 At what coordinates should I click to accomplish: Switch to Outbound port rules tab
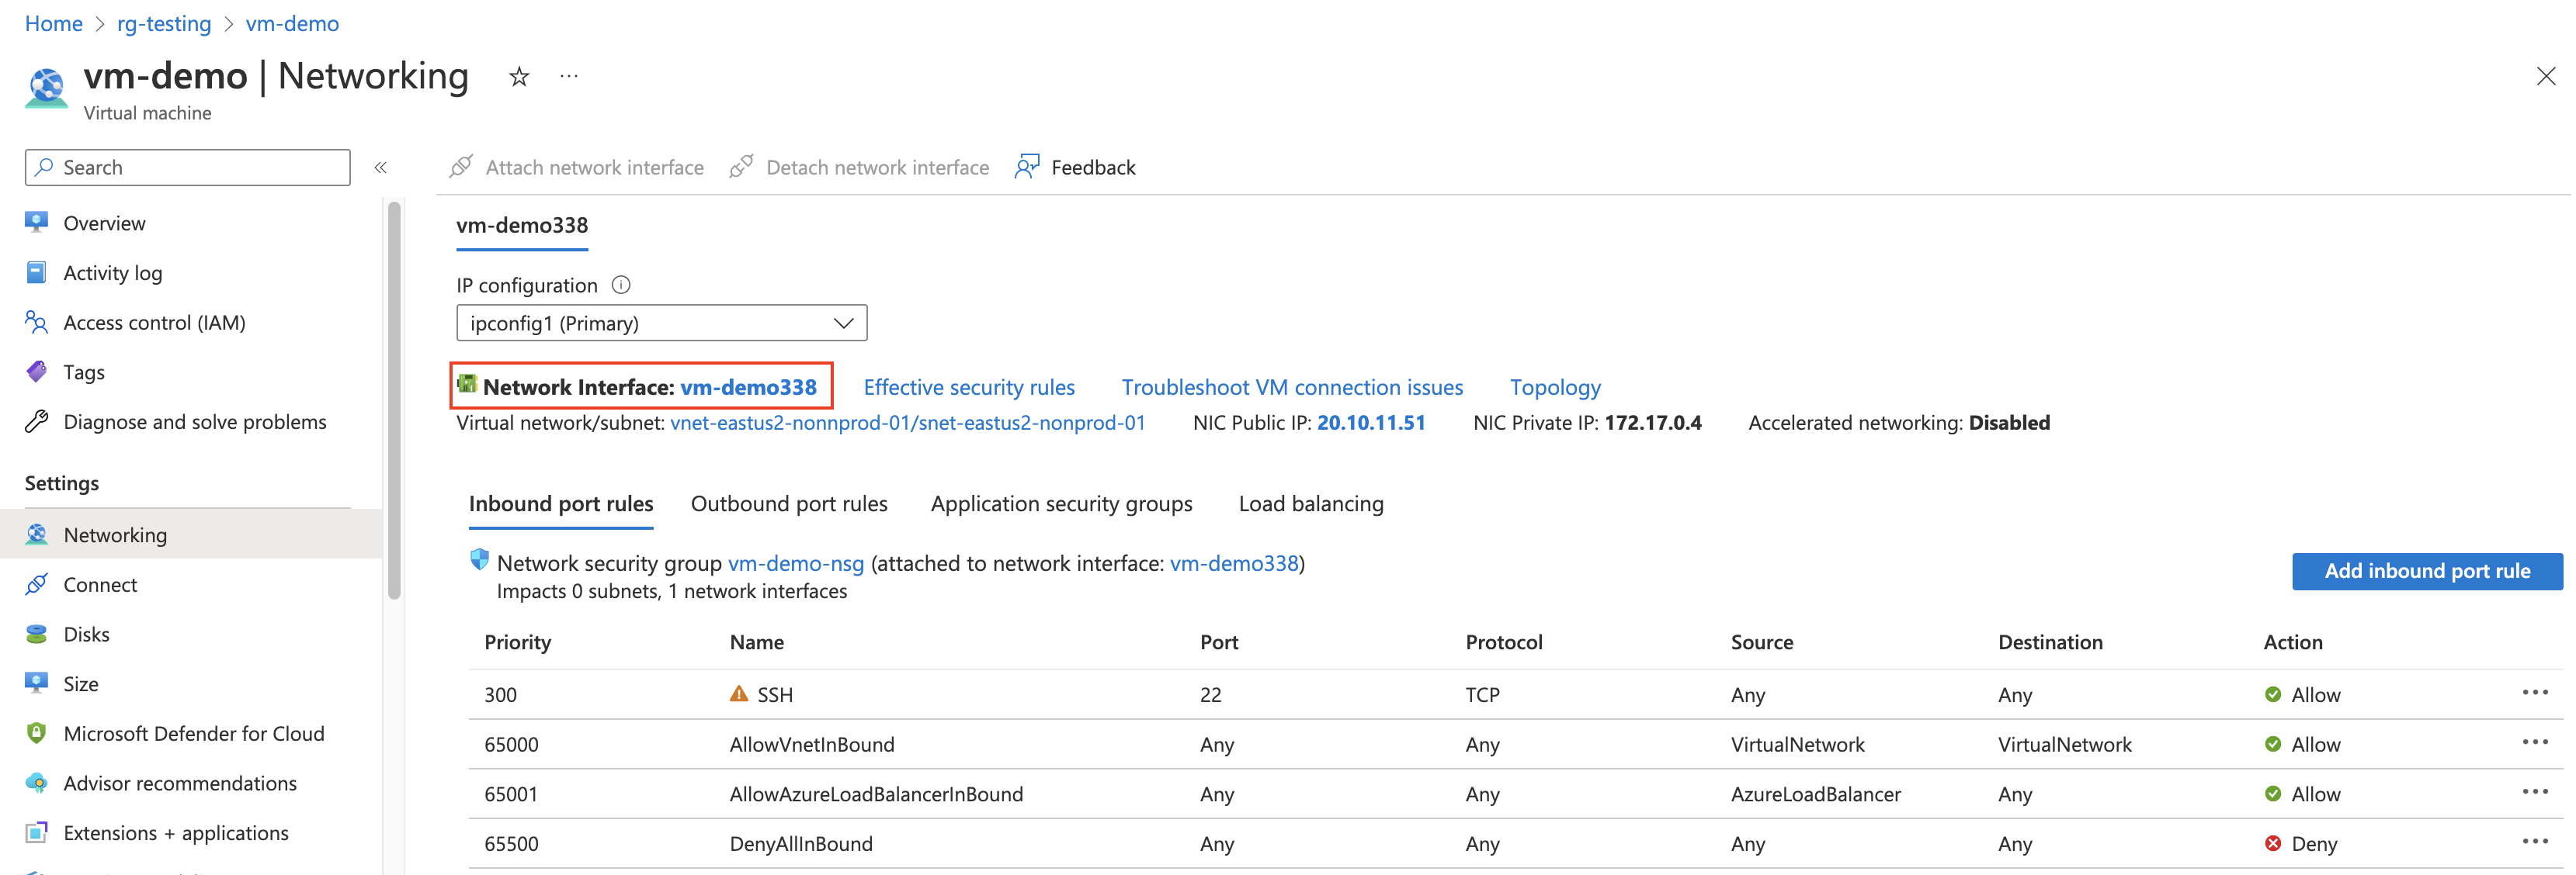pyautogui.click(x=788, y=504)
